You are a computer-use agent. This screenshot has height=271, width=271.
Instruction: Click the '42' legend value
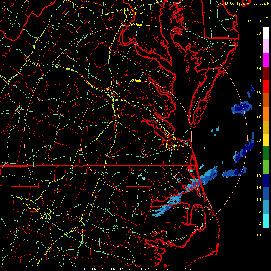(x=259, y=104)
